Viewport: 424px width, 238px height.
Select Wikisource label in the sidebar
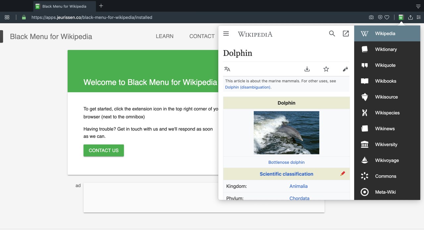click(x=386, y=97)
